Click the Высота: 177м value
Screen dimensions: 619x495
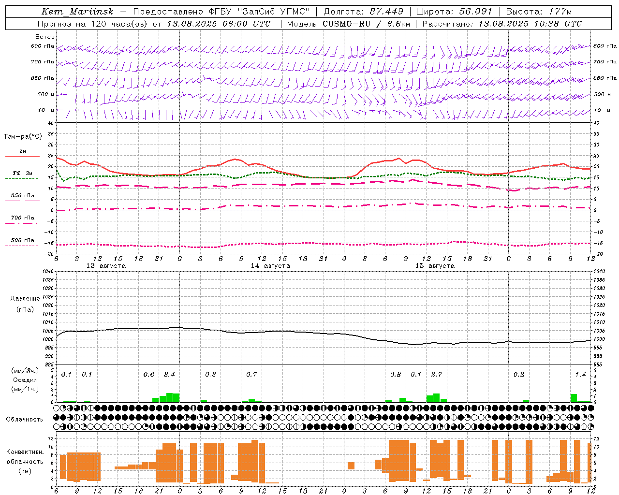pos(539,12)
